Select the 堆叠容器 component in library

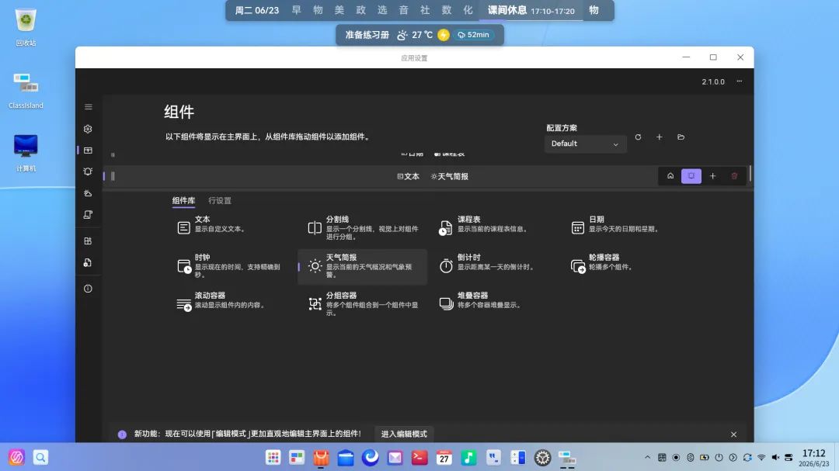click(494, 304)
